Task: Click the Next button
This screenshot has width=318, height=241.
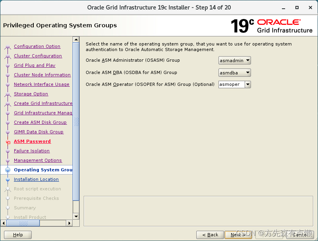Action: [238, 235]
